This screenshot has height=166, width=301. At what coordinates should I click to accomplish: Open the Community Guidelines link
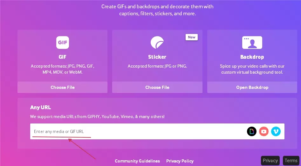click(137, 161)
